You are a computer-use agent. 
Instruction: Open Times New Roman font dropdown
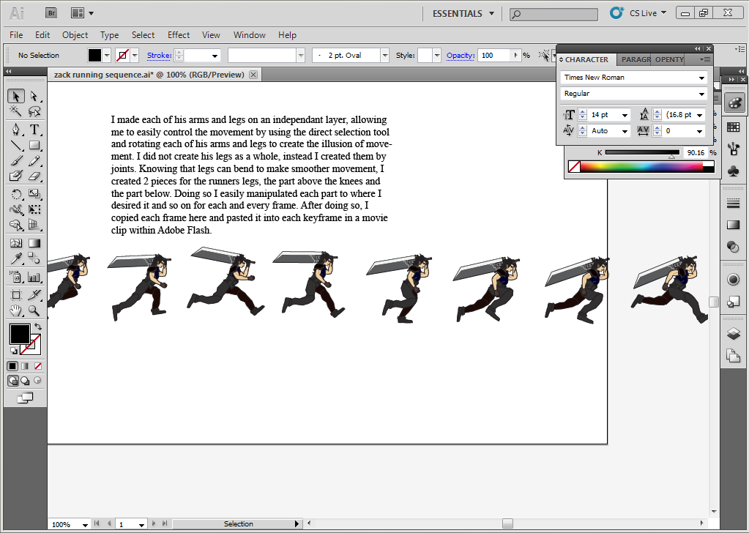click(701, 78)
